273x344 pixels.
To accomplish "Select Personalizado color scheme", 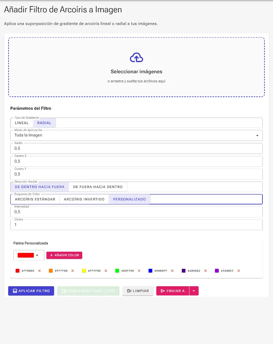I will [x=129, y=199].
